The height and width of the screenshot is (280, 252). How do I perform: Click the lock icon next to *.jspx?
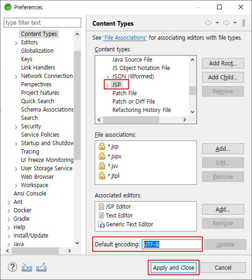[x=102, y=156]
